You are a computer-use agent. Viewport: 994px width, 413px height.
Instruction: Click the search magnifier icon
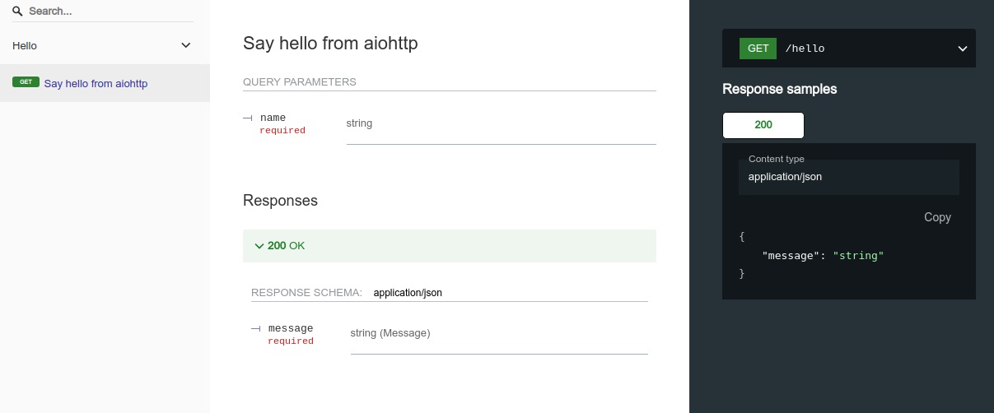pos(17,12)
